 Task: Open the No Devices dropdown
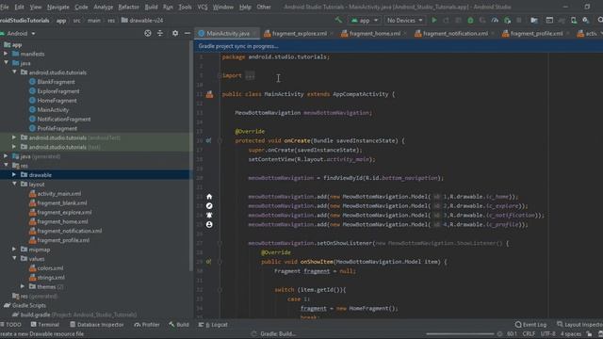click(x=404, y=20)
